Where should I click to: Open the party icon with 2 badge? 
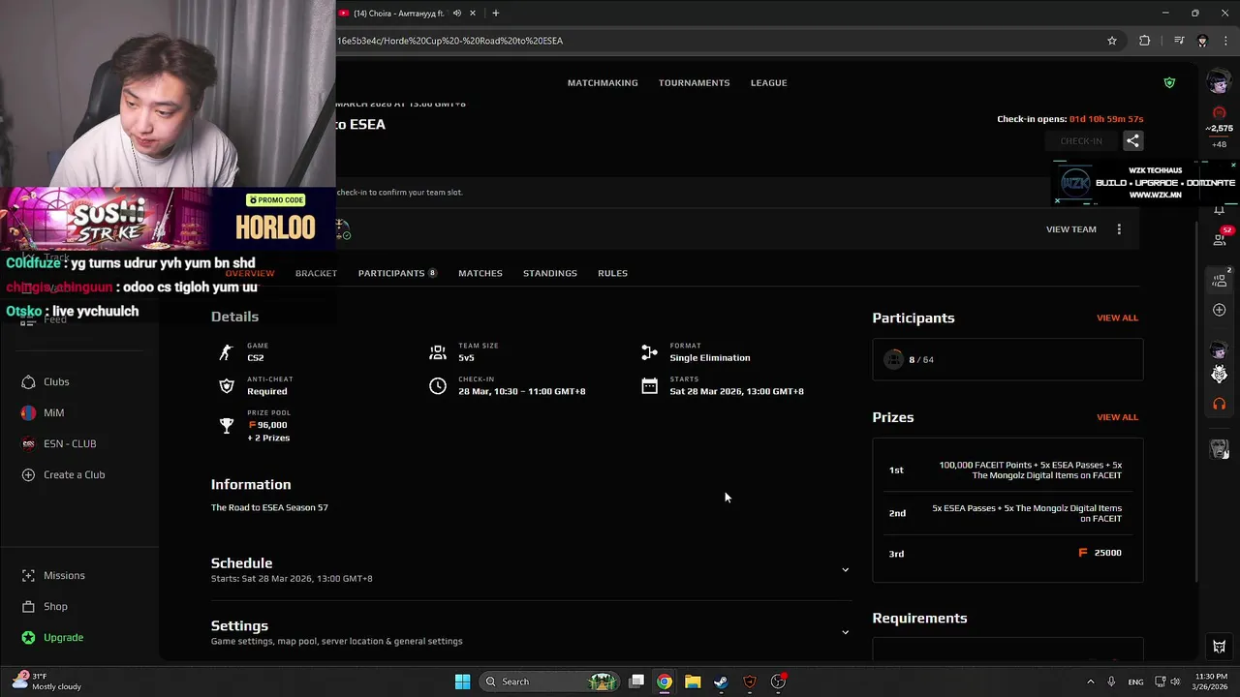click(1220, 281)
